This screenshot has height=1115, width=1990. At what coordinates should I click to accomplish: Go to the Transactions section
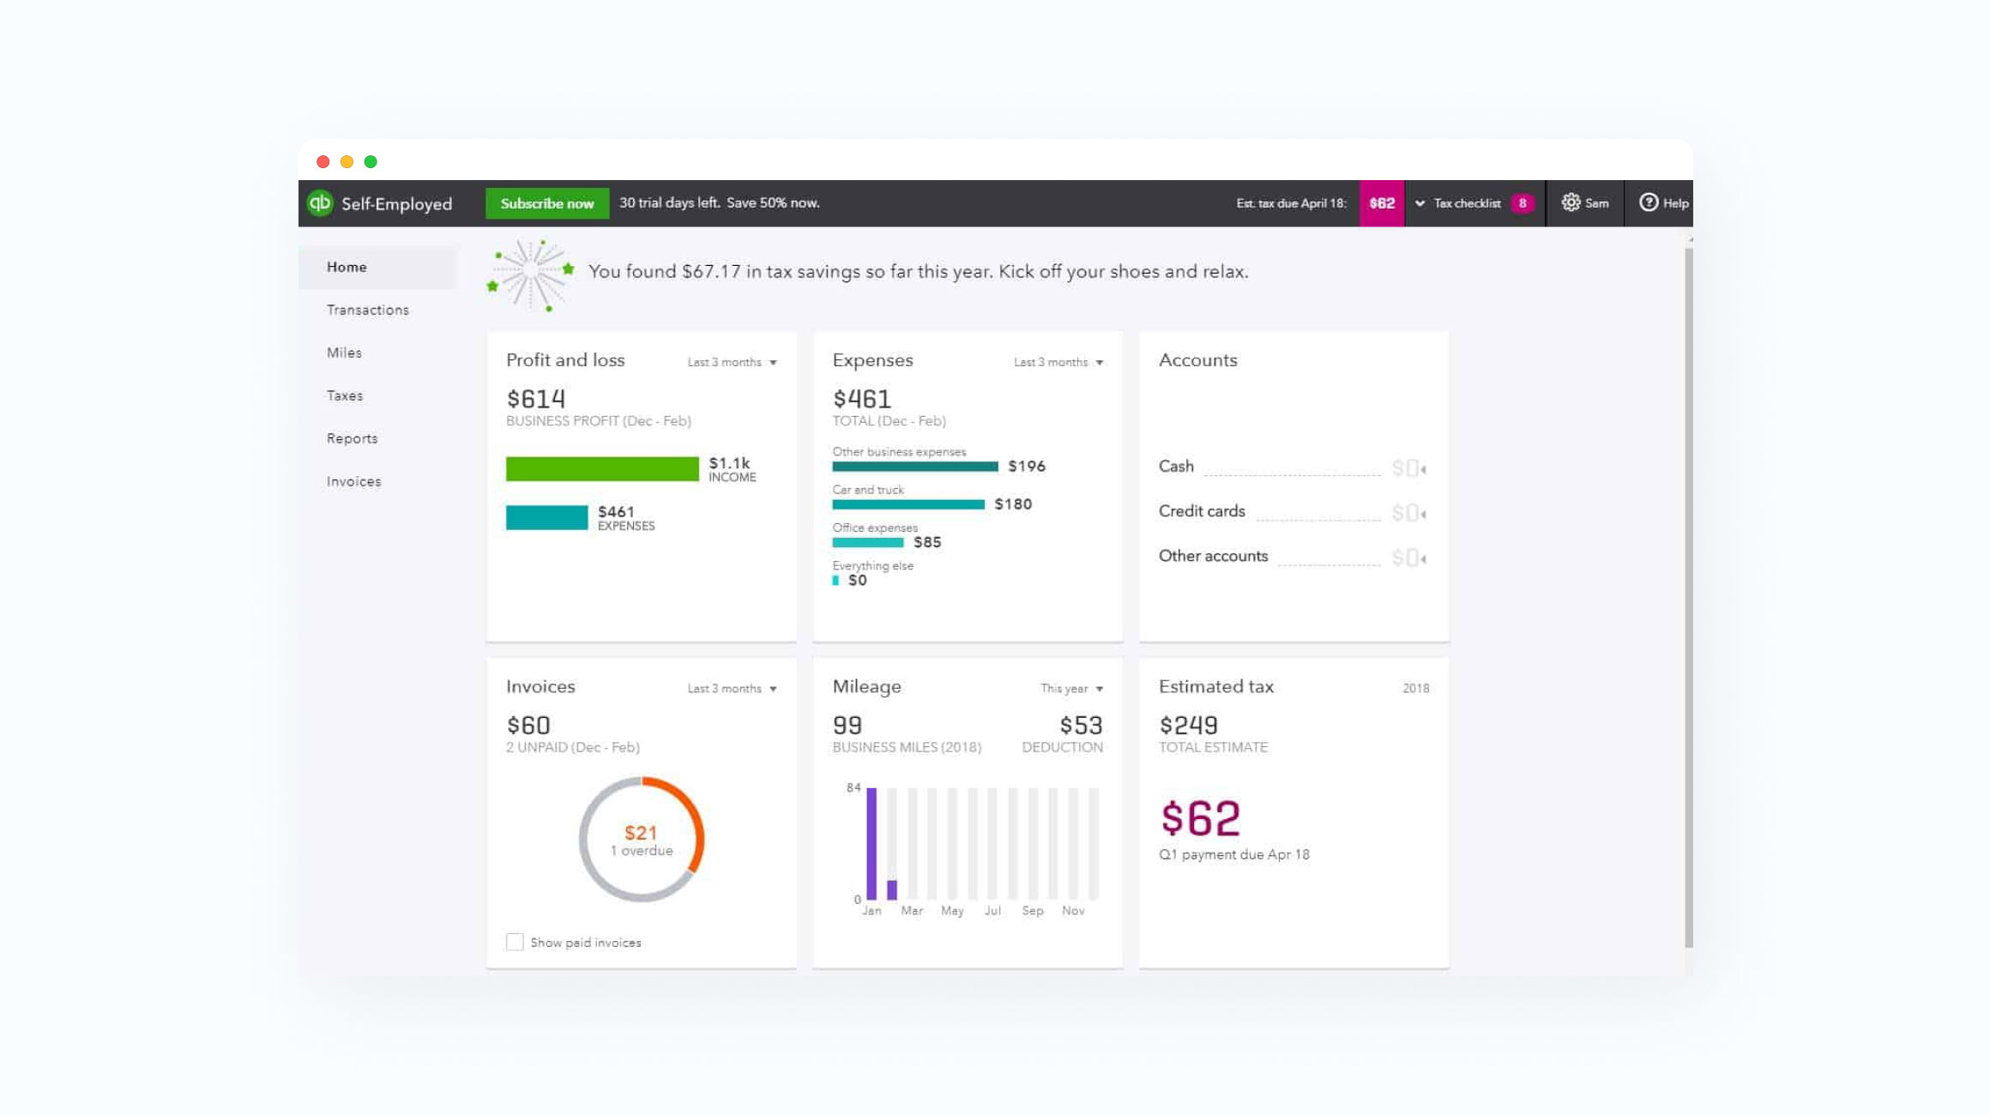pyautogui.click(x=367, y=310)
